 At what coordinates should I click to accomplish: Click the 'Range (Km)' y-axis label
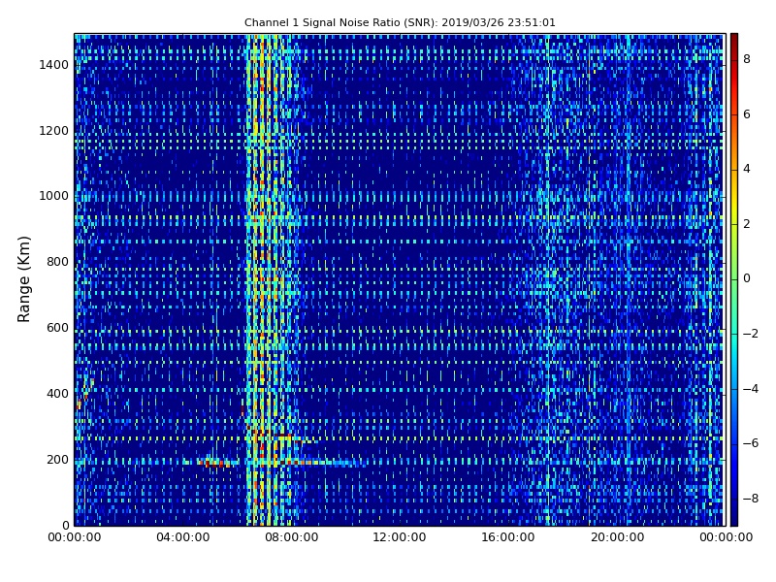[23, 279]
